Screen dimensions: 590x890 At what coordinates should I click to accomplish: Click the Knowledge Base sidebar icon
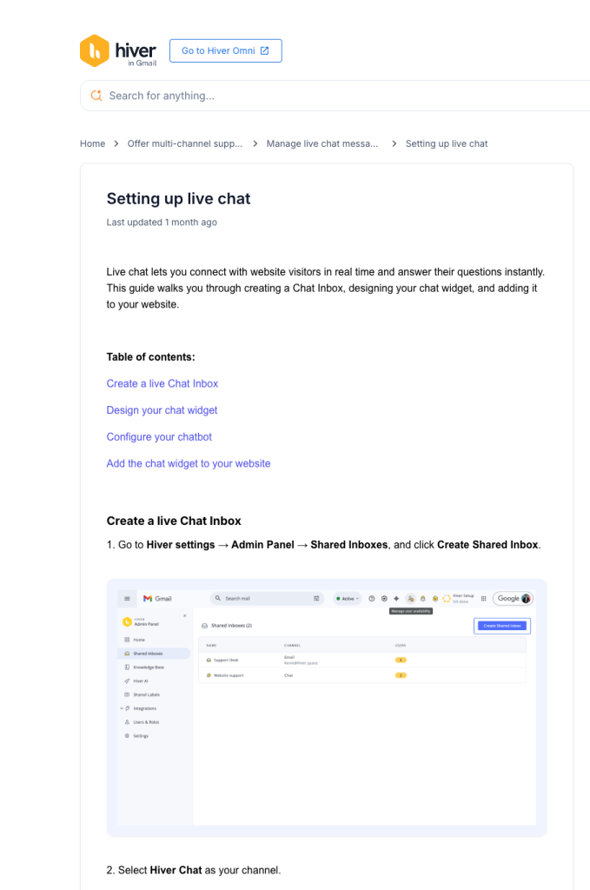[127, 667]
